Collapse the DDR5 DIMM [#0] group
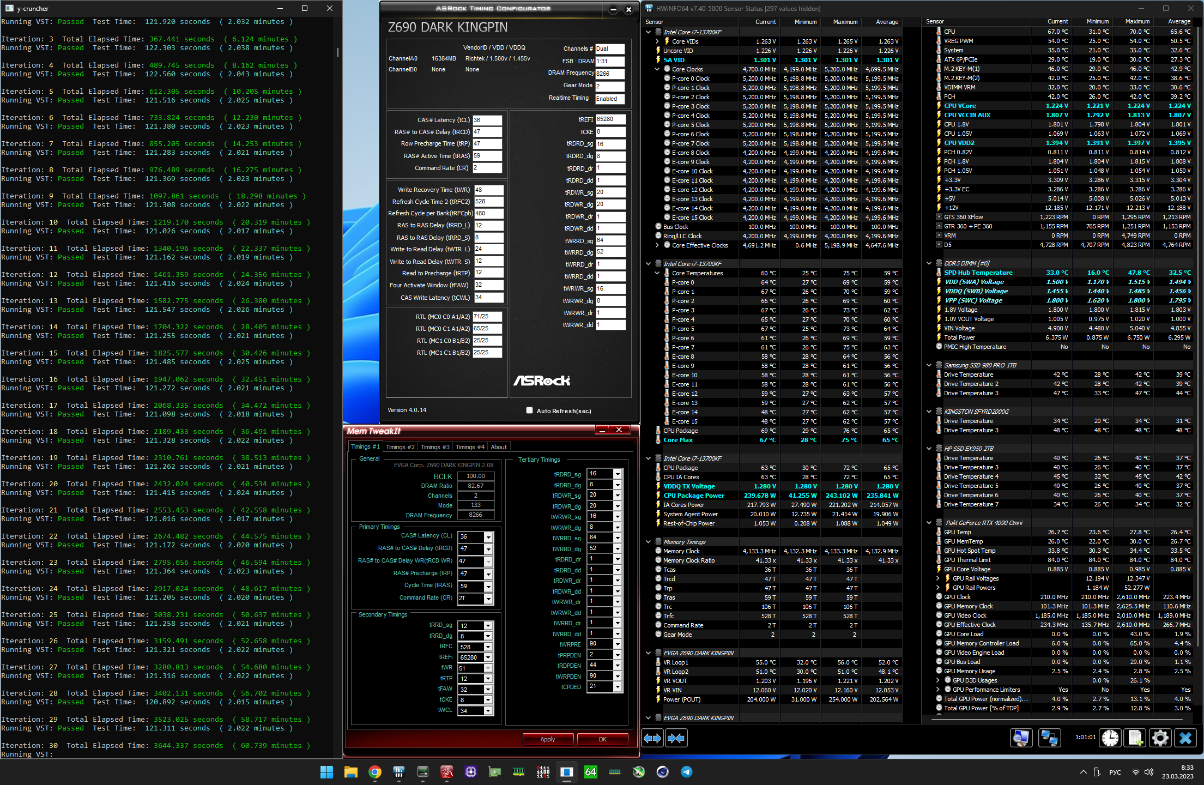Screen dimensions: 1204x785 [x=929, y=263]
